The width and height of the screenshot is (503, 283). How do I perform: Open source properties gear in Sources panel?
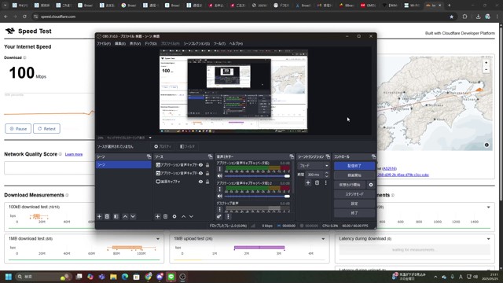174,217
